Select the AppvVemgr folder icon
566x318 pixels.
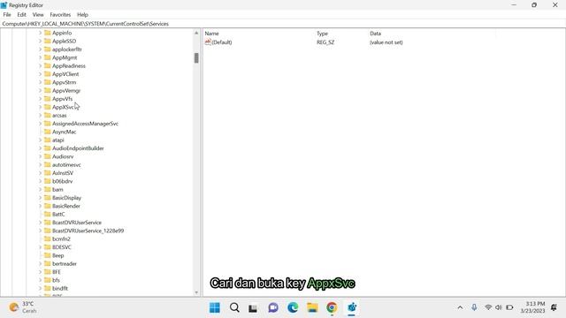click(x=47, y=90)
